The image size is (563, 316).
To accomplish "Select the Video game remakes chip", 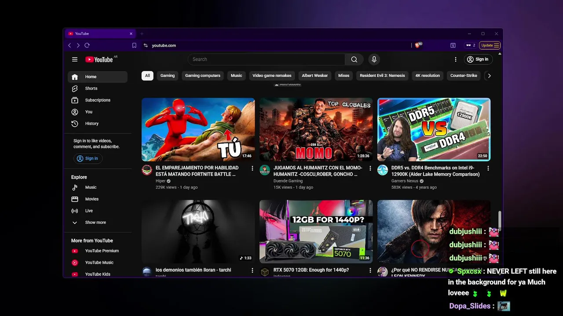I will (x=272, y=75).
